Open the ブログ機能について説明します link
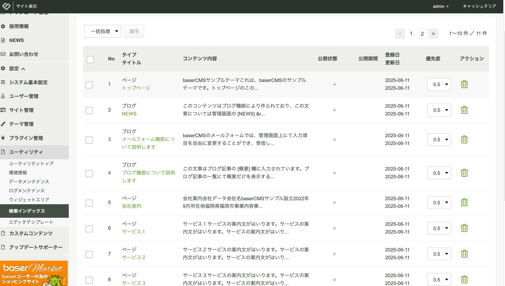Viewport: 505px width, 286px height. pyautogui.click(x=148, y=176)
